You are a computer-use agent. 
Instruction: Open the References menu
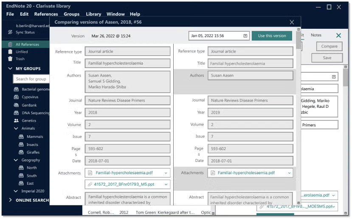46,14
